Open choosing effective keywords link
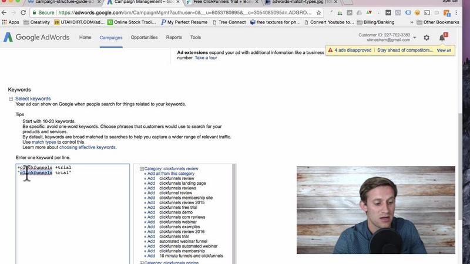The image size is (470, 264). (x=87, y=147)
